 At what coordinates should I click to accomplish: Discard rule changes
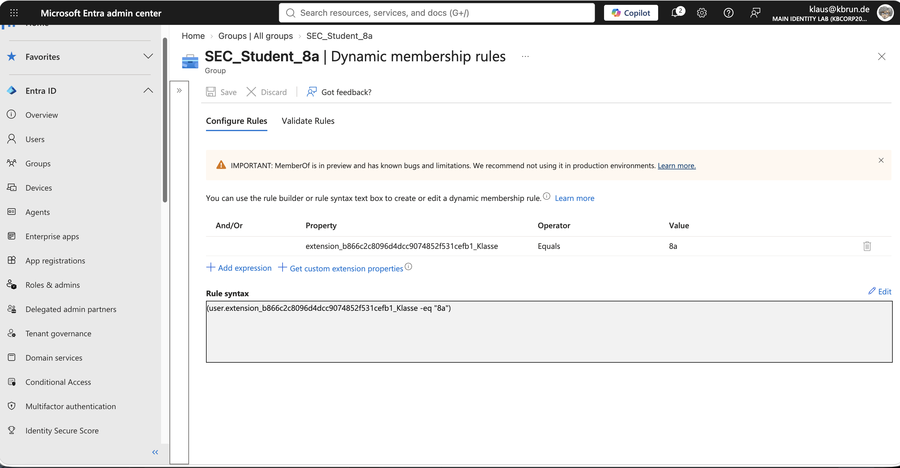[266, 92]
